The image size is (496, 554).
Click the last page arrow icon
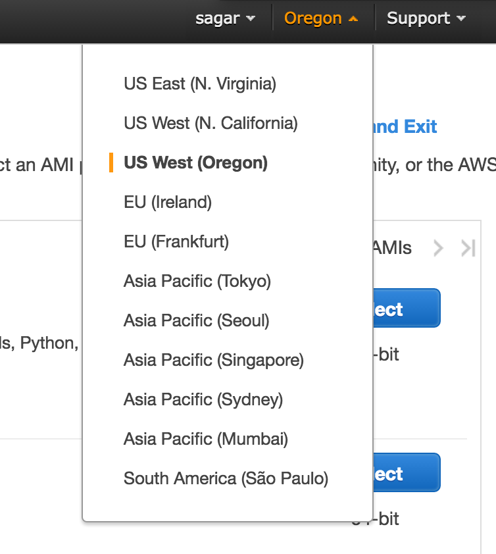click(x=467, y=248)
